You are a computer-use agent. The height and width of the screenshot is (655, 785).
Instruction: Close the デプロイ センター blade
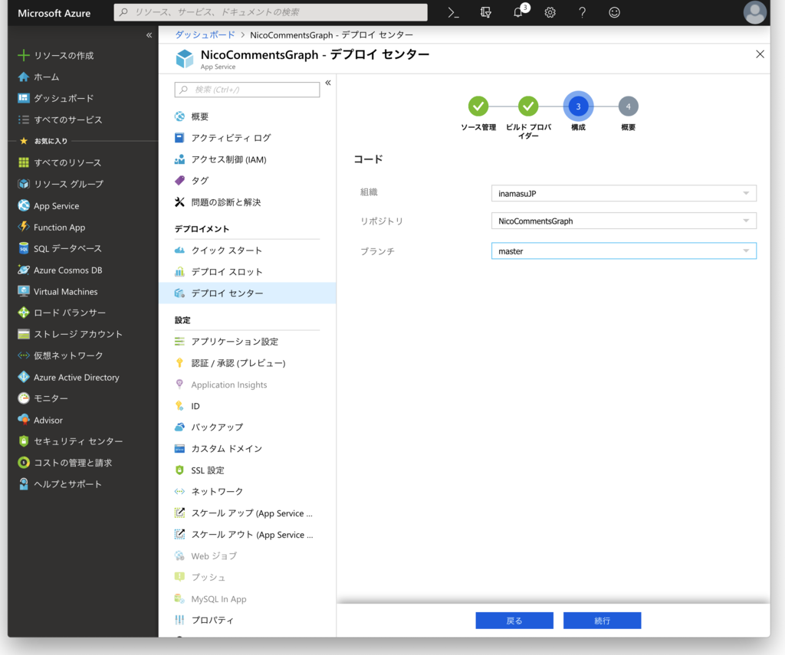pyautogui.click(x=760, y=54)
